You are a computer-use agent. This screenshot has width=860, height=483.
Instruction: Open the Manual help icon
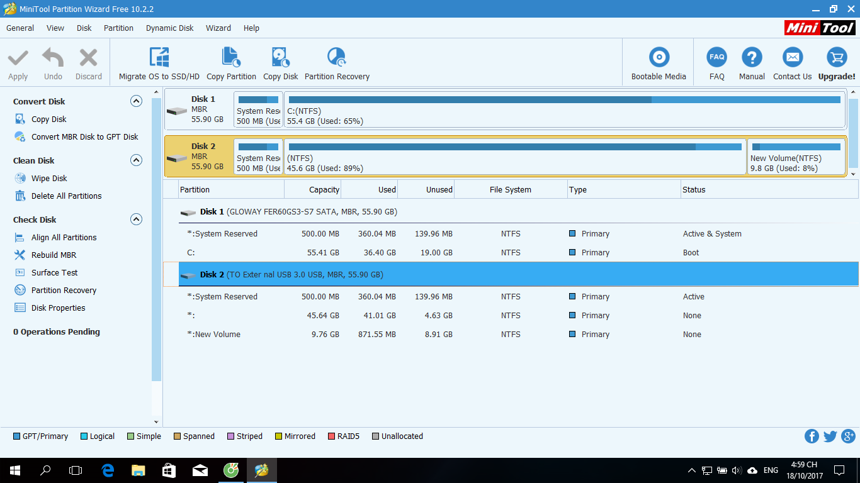click(x=752, y=58)
